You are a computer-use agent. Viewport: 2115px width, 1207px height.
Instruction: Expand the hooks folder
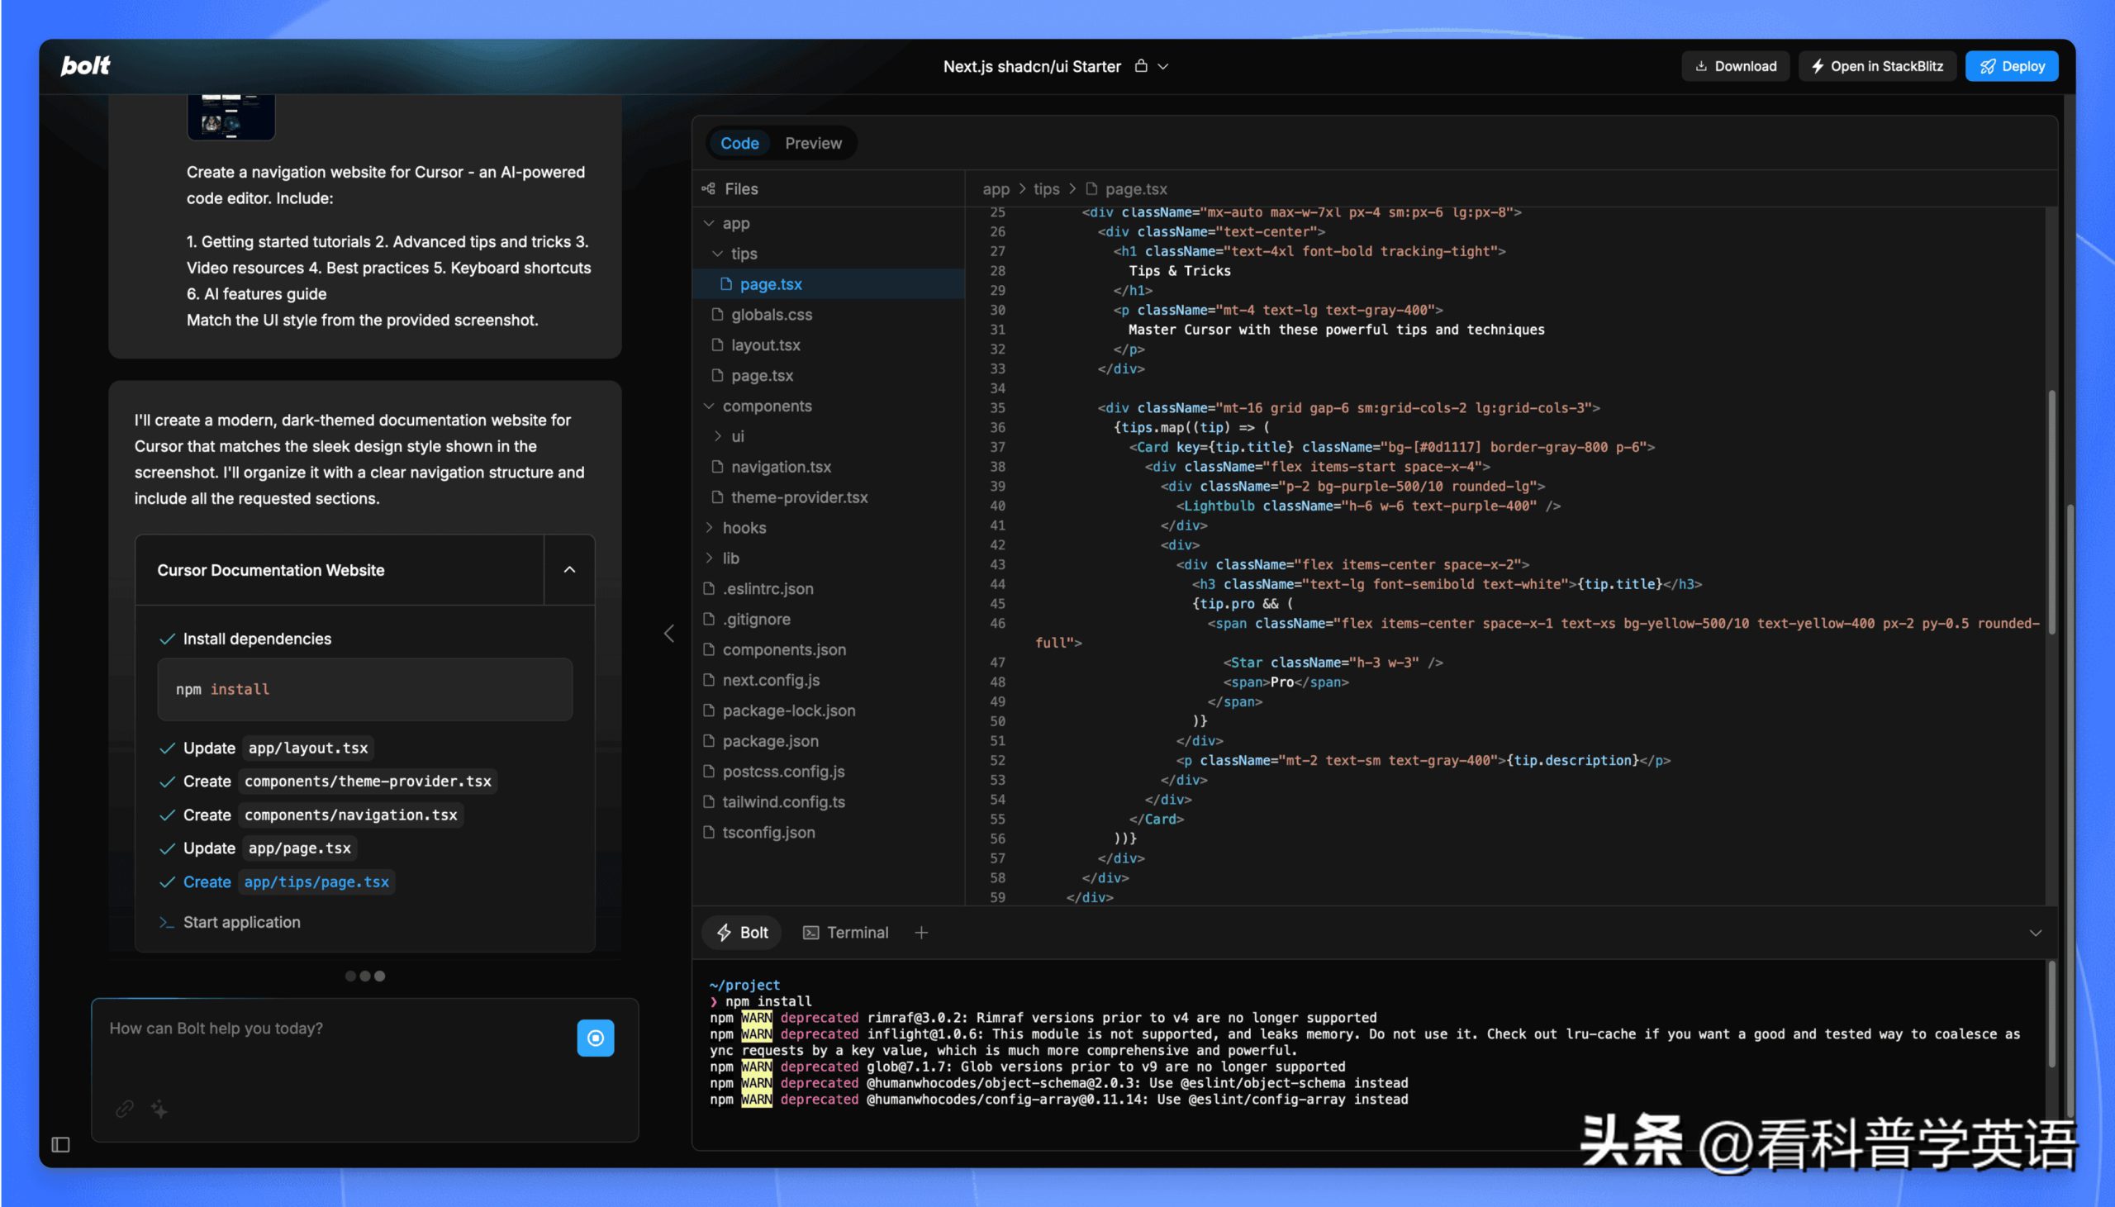[744, 528]
